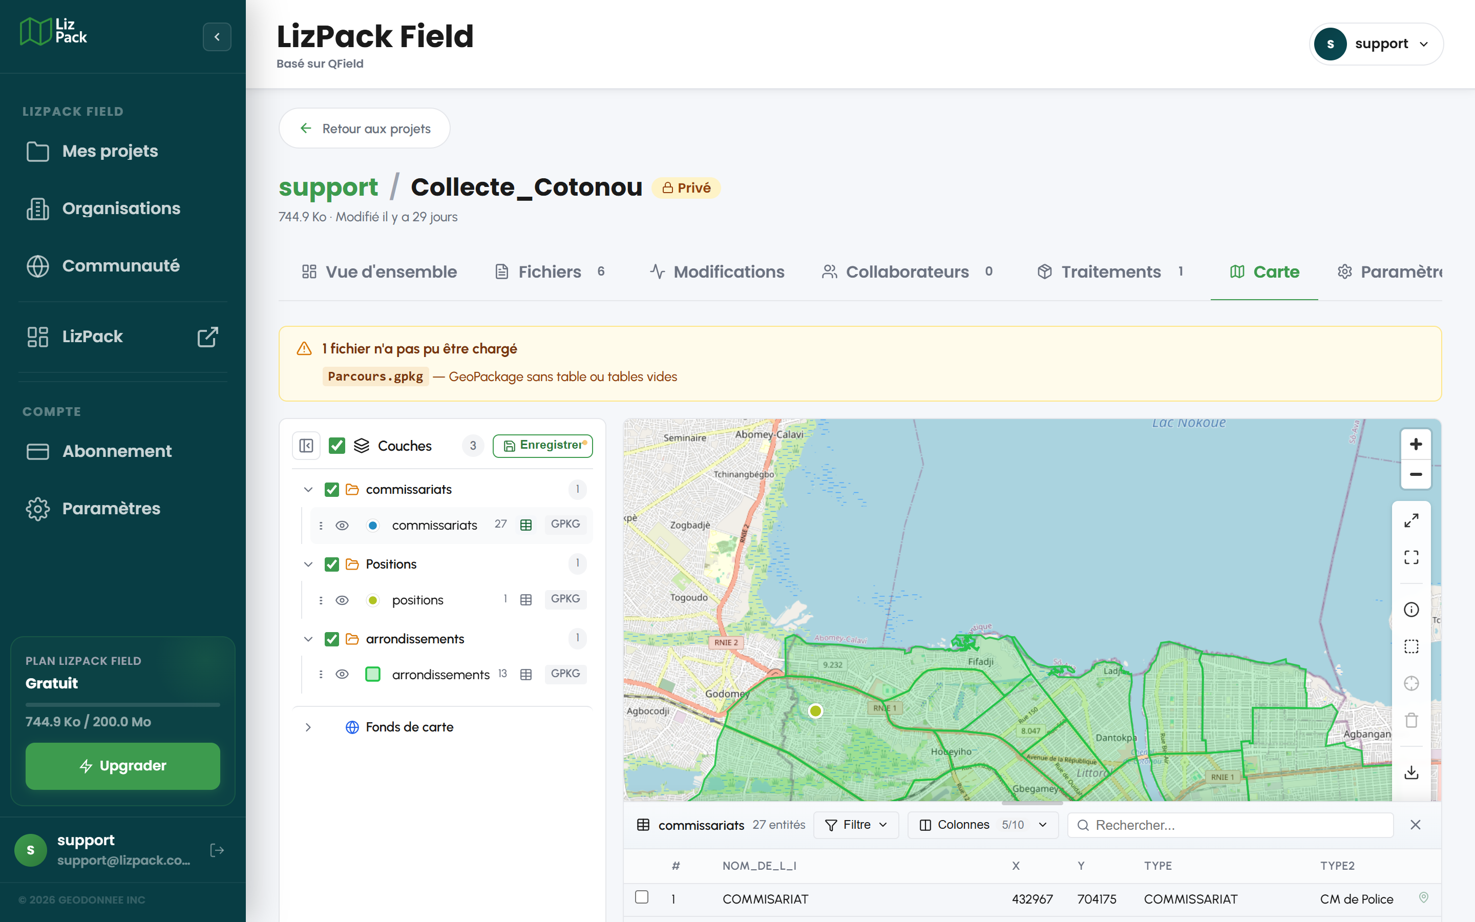
Task: Zoom out on the map
Action: coord(1415,474)
